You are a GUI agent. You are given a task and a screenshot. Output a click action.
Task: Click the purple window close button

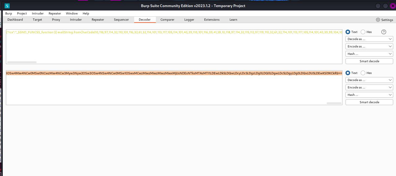[392, 6]
